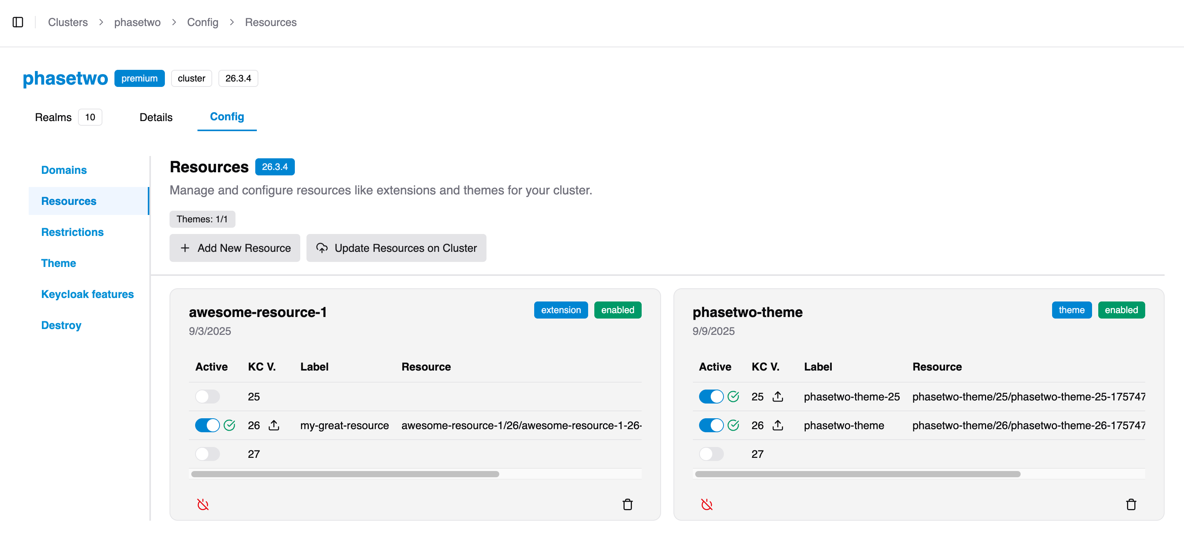
Task: Enable version 25 toggle for awesome-resource-1
Action: (207, 396)
